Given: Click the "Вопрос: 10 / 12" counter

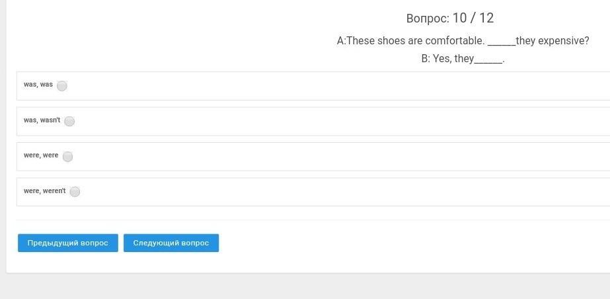Looking at the screenshot, I should coord(449,18).
